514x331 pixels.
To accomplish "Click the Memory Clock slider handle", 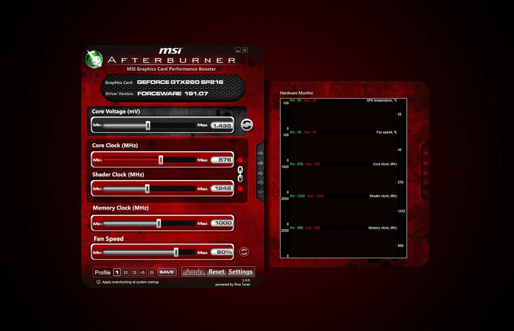I will [x=159, y=223].
